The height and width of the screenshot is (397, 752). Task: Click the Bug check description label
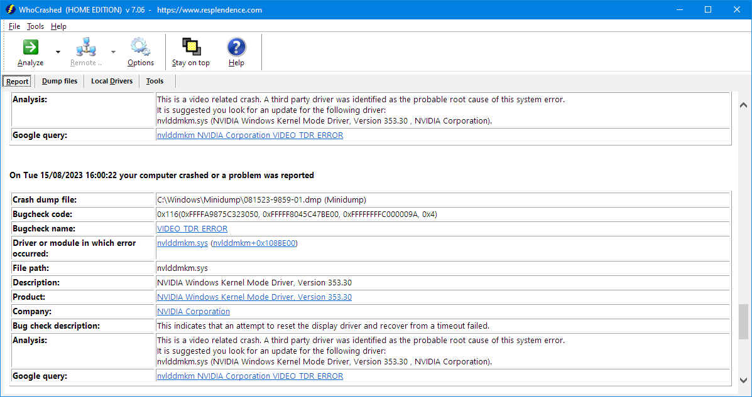[x=56, y=326]
